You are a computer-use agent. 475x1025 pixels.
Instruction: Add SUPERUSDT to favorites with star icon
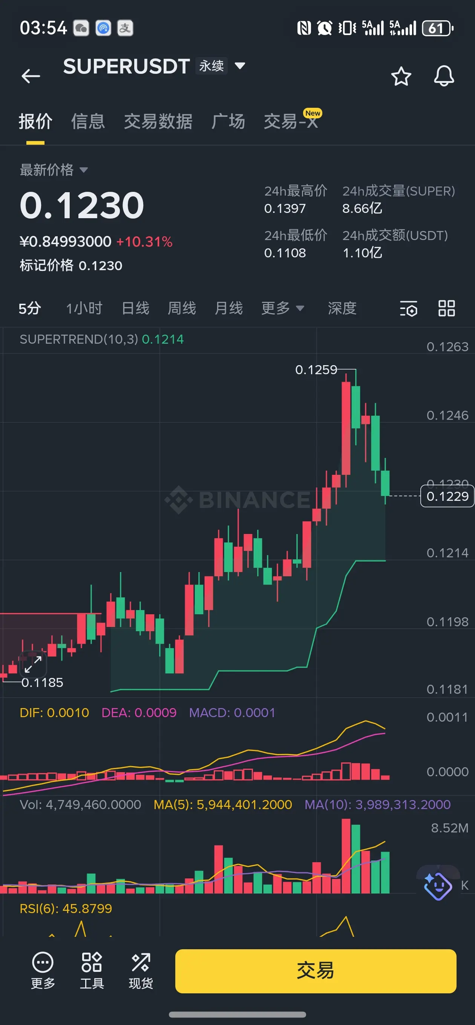401,76
